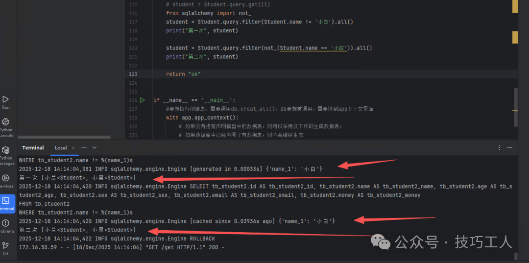Click the print("第一次", student) line
The image size is (529, 263).
(202, 31)
